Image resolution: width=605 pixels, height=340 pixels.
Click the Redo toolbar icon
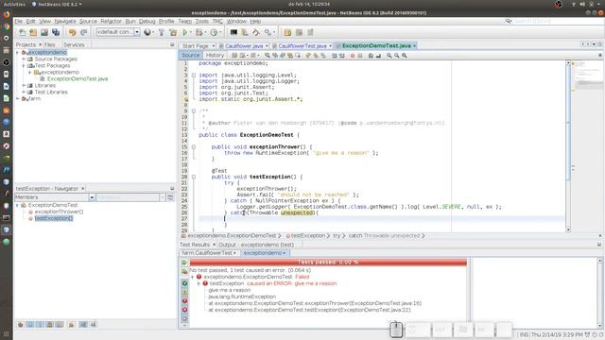point(83,32)
